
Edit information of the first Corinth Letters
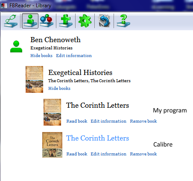[x=108, y=121]
